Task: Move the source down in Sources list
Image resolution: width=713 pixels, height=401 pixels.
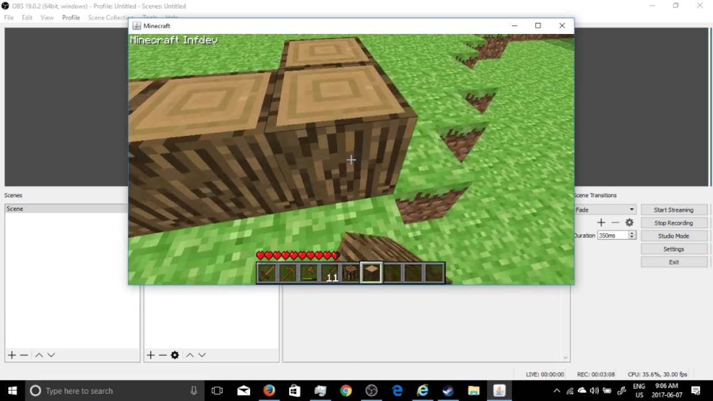Action: coord(202,355)
